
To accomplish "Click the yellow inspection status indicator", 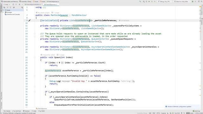I will (200, 7).
